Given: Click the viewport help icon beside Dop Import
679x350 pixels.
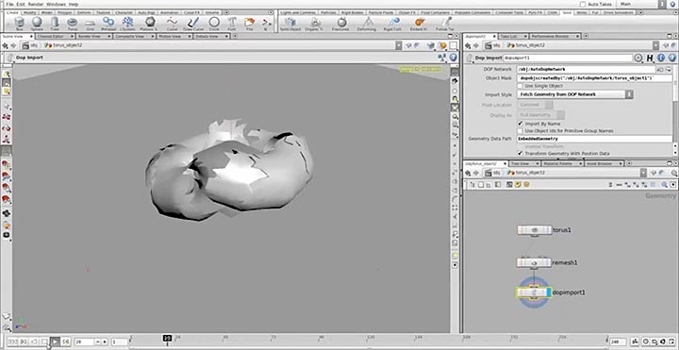Looking at the screenshot, I should pyautogui.click(x=453, y=58).
